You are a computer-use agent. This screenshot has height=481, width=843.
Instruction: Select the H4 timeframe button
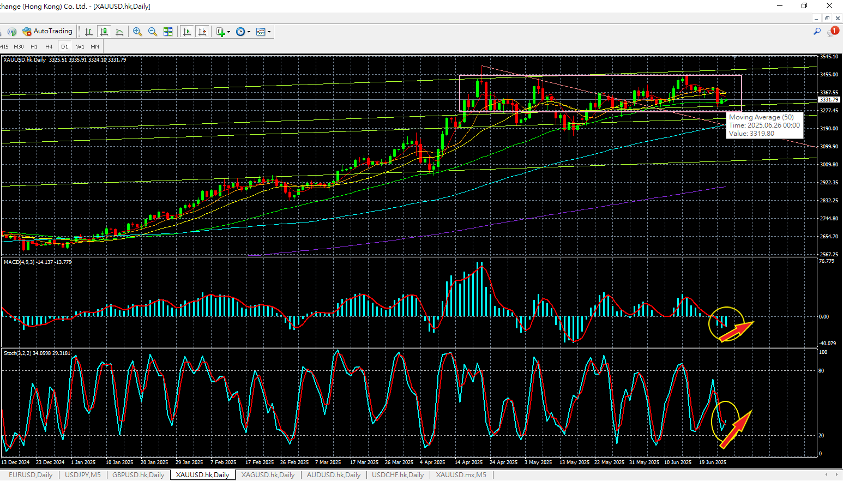(49, 47)
